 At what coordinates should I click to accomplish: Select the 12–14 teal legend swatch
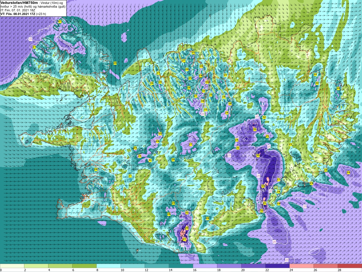click(x=157, y=266)
